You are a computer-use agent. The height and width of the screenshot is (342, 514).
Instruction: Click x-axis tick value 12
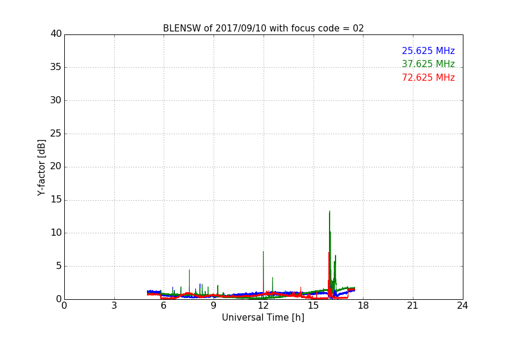(x=263, y=306)
